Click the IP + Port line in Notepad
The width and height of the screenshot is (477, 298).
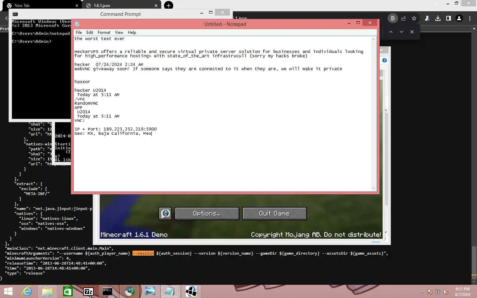(x=116, y=129)
